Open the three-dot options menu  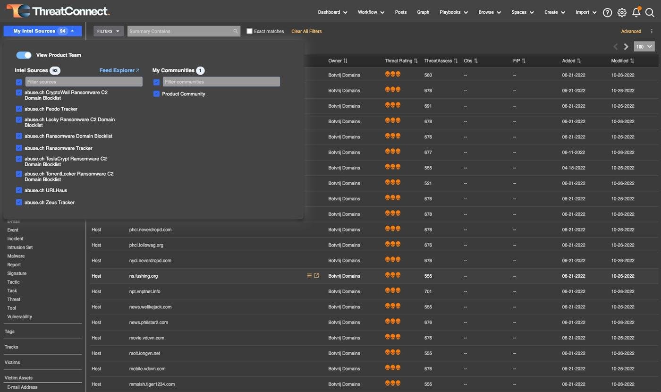tap(652, 31)
